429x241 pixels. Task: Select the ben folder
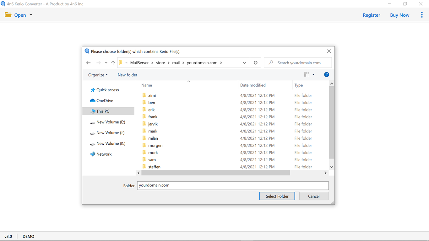(152, 103)
